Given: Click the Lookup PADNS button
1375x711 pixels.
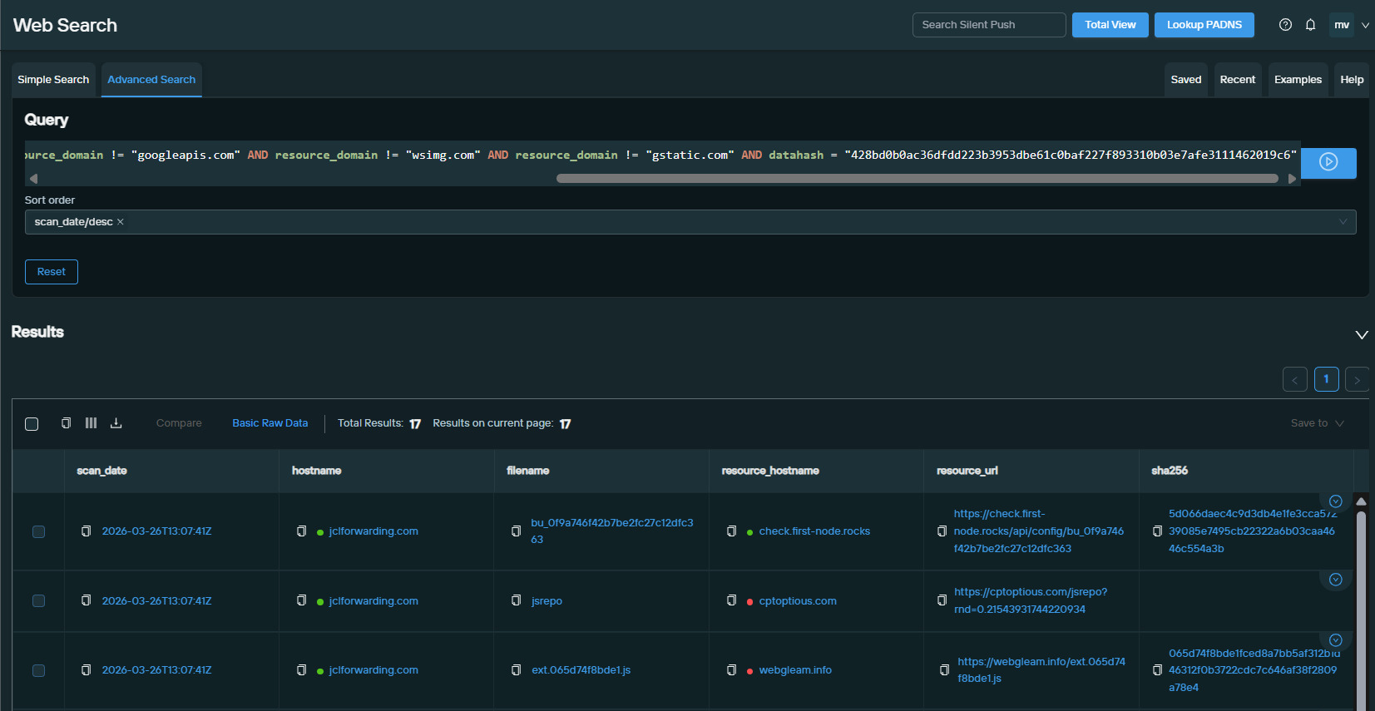Looking at the screenshot, I should click(1204, 25).
